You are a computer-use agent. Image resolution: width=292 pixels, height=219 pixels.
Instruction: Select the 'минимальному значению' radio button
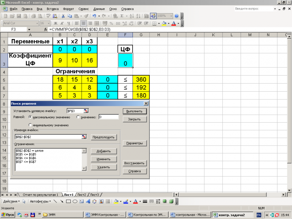click(30, 125)
